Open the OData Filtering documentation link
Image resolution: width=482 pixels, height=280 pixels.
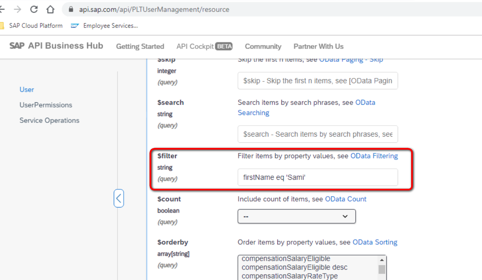click(x=374, y=156)
